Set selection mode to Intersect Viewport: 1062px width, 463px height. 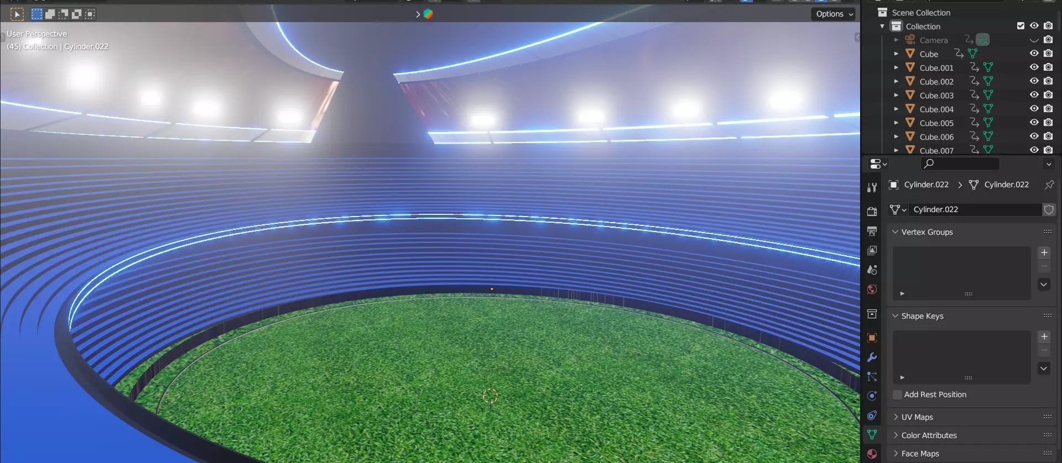[x=90, y=14]
